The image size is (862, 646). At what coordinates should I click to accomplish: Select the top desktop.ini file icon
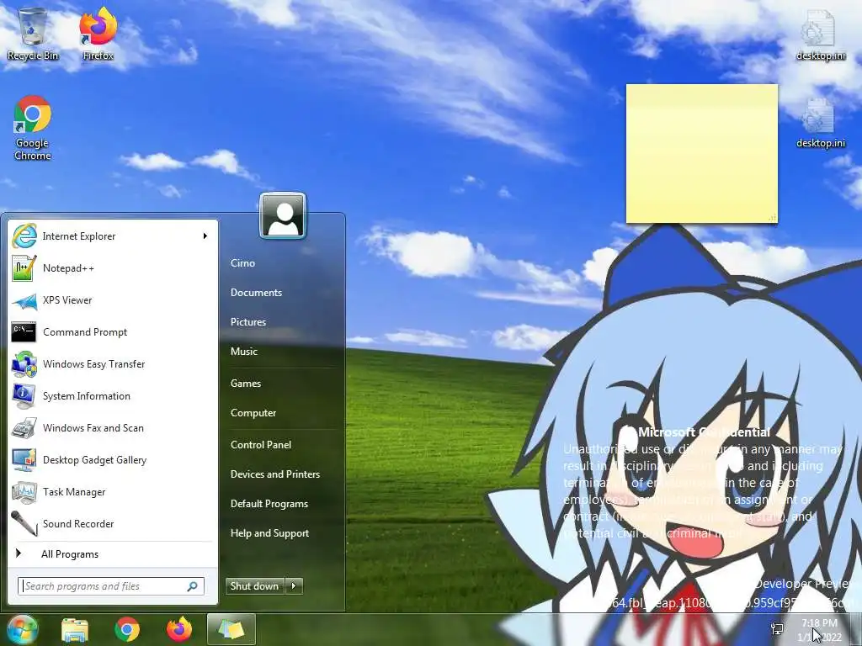(x=821, y=34)
